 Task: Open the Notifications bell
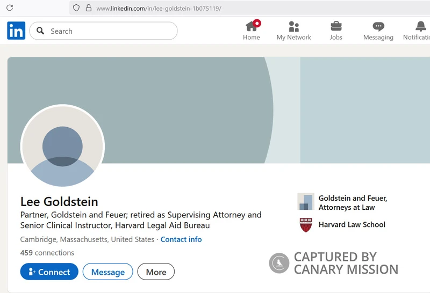417,31
